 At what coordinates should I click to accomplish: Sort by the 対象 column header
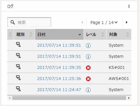[x=119, y=34]
